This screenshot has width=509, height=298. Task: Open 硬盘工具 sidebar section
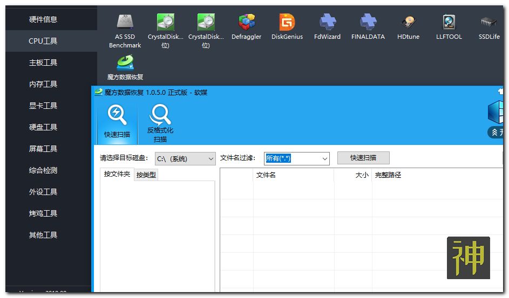click(x=43, y=127)
